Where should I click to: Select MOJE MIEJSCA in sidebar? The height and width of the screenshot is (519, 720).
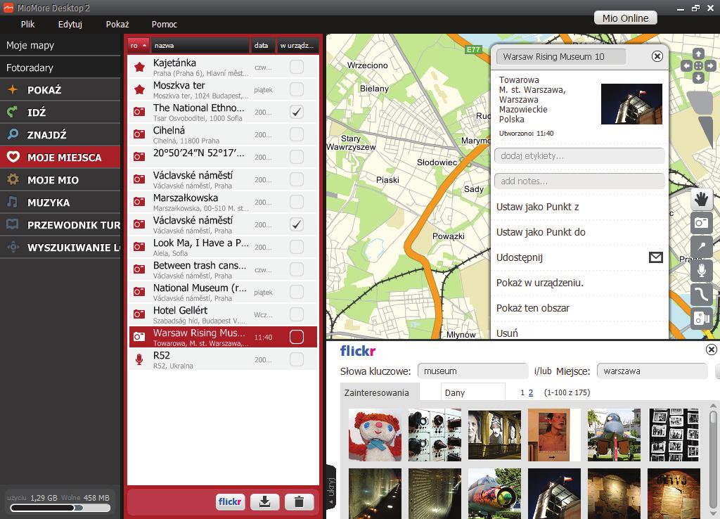(60, 158)
